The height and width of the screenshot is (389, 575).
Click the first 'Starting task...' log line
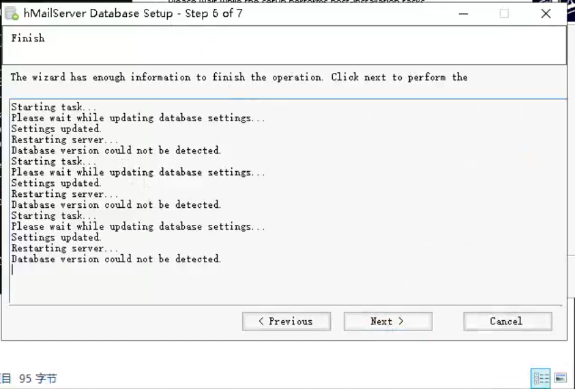tap(53, 107)
